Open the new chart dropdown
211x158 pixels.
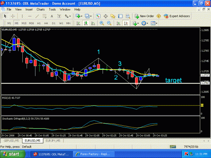tap(79, 16)
